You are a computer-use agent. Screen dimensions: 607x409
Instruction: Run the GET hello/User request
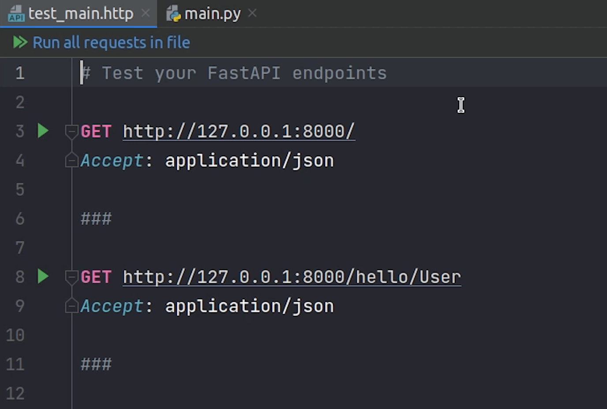[43, 277]
